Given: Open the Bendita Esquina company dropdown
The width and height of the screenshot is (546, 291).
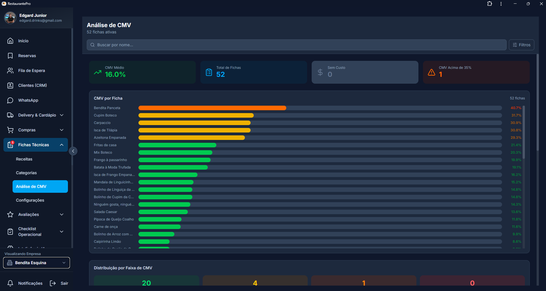Looking at the screenshot, I should click(37, 263).
